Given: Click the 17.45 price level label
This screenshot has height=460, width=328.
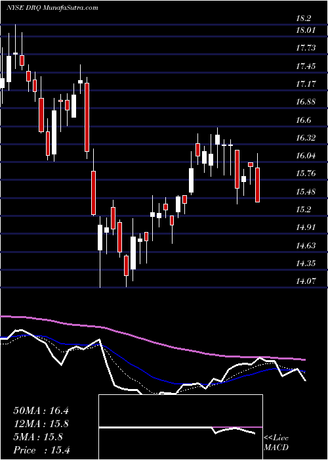Looking at the screenshot, I should tap(306, 66).
